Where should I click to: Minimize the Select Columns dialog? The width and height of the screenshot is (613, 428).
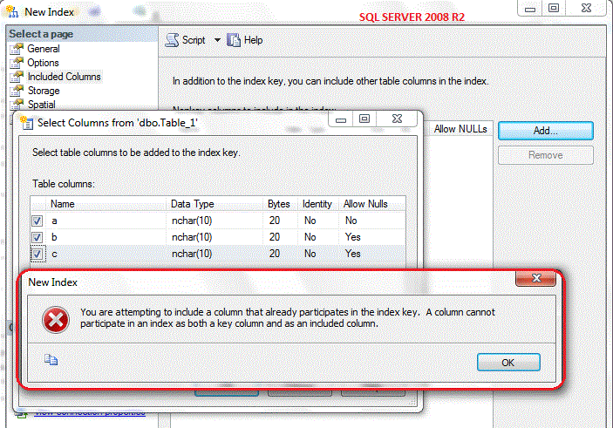[x=341, y=119]
